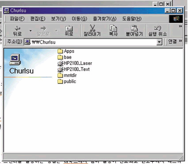188x164 pixels.
Task: Click the 실행 취소 undo icon
Action: pyautogui.click(x=157, y=28)
